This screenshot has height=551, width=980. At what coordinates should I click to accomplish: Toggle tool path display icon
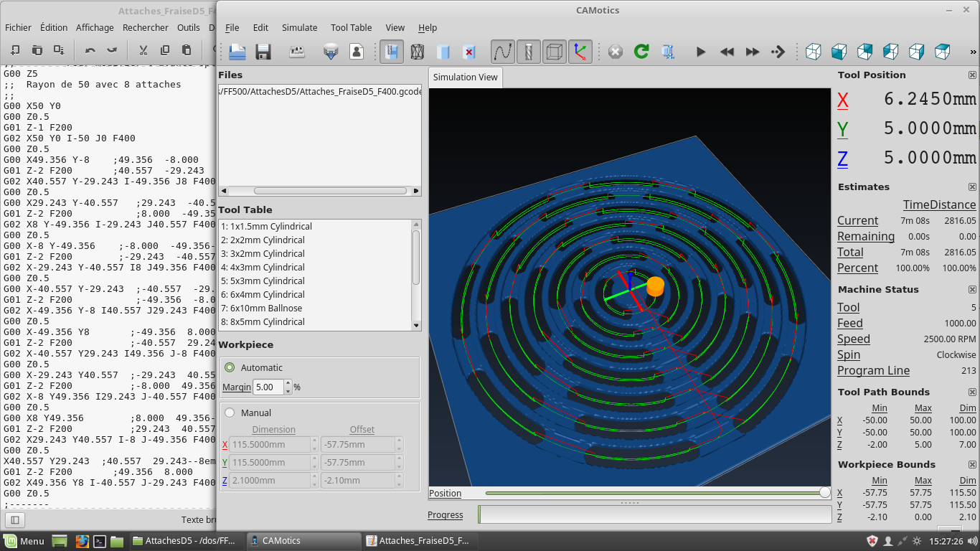[x=502, y=52]
